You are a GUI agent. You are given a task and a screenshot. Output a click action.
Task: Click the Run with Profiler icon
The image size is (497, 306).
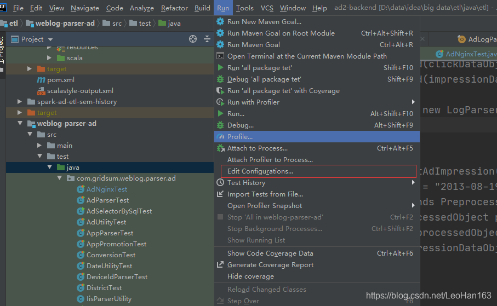click(x=220, y=102)
